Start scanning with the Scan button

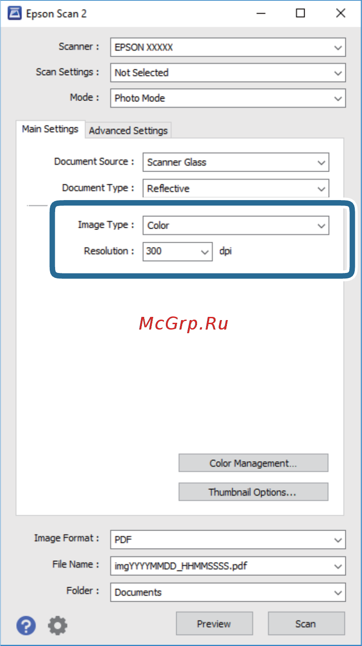click(x=306, y=624)
